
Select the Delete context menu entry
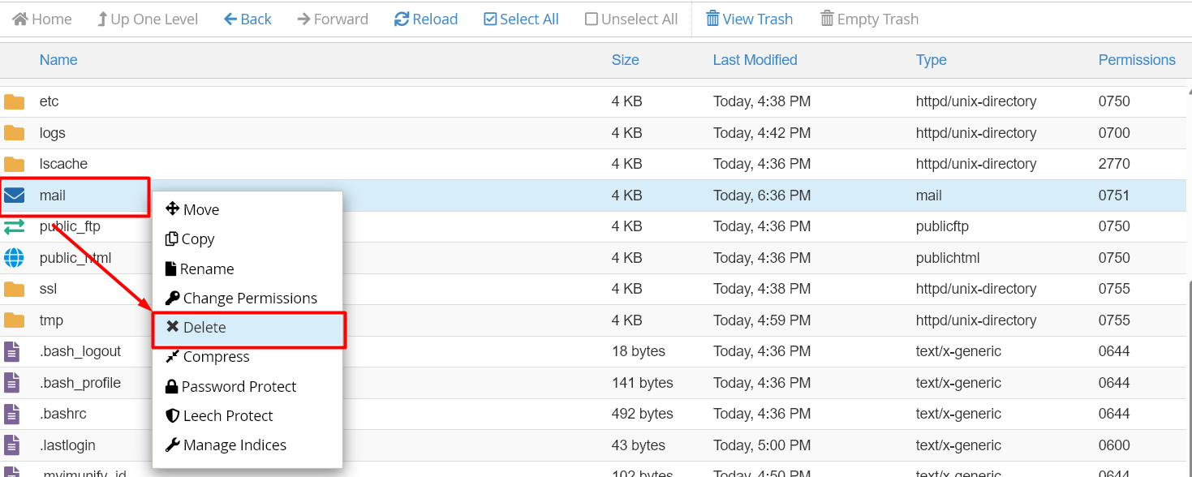204,327
